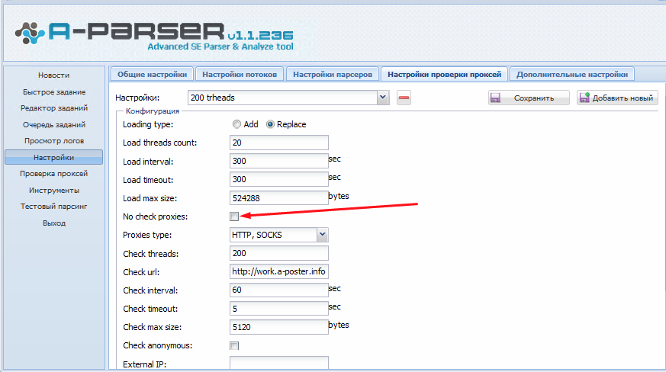Viewport: 666px width, 372px height.
Task: Click the red minus delete preset icon
Action: pos(404,98)
